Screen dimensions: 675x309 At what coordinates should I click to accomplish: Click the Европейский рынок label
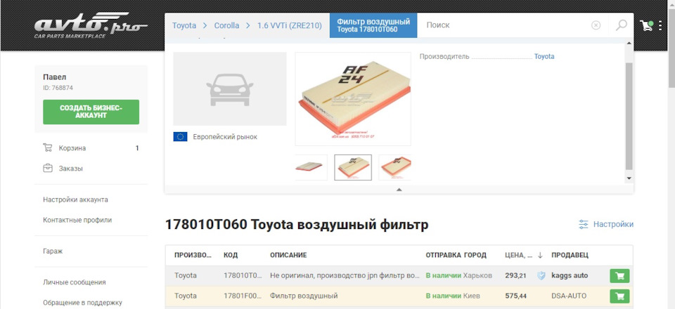(225, 137)
